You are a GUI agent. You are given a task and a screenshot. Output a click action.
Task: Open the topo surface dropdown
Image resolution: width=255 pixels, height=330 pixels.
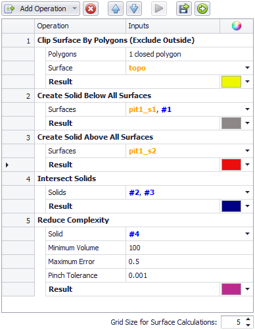coord(247,68)
